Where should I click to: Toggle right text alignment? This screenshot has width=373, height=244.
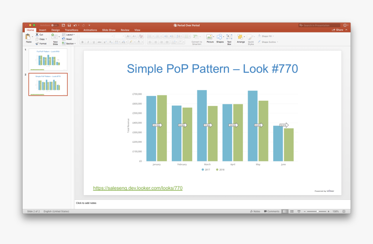(x=161, y=42)
